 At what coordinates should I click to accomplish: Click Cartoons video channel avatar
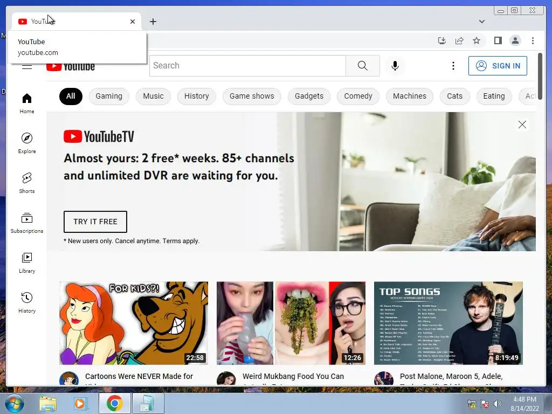[x=69, y=379]
